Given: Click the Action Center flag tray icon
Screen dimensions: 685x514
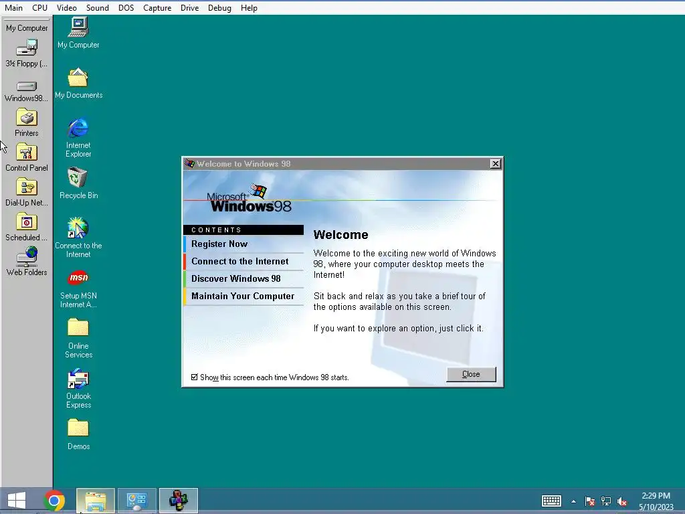Looking at the screenshot, I should point(590,501).
